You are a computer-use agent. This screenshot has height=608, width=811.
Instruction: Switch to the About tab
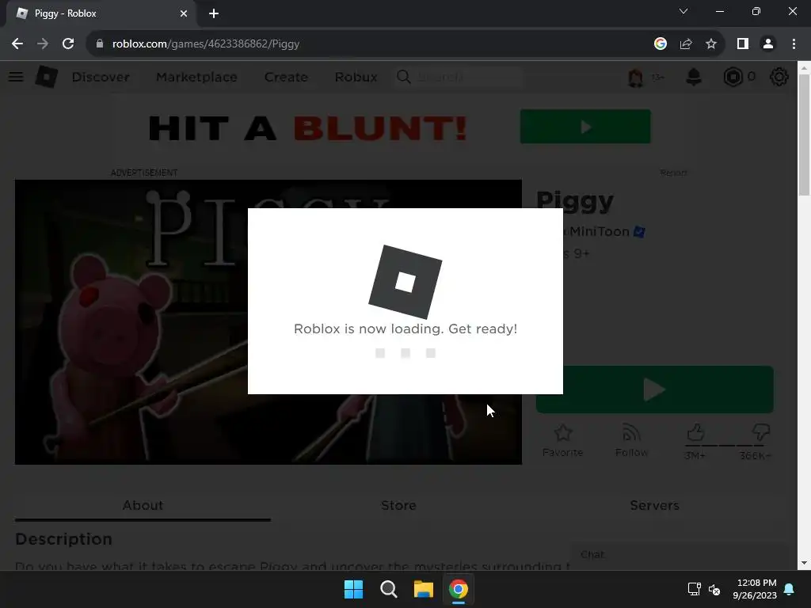click(x=143, y=505)
